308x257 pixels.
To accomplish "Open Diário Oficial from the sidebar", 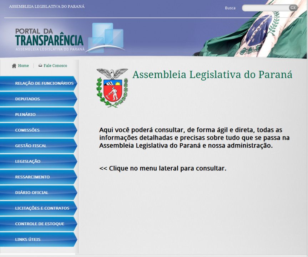I will (x=32, y=192).
